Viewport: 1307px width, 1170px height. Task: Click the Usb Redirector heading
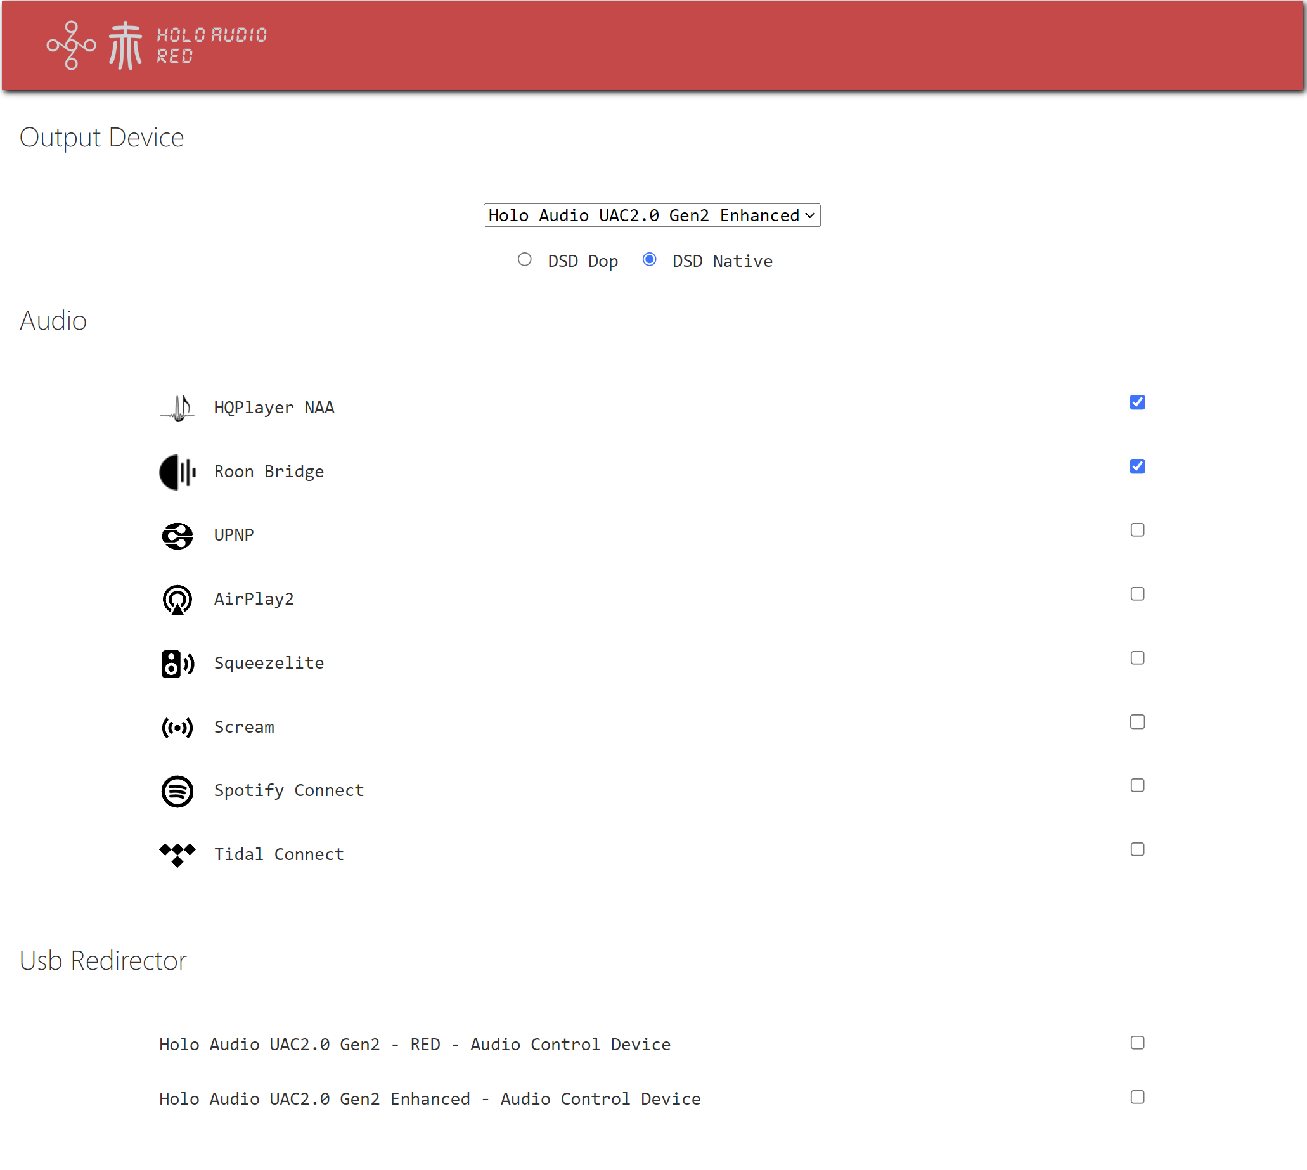[x=103, y=960]
